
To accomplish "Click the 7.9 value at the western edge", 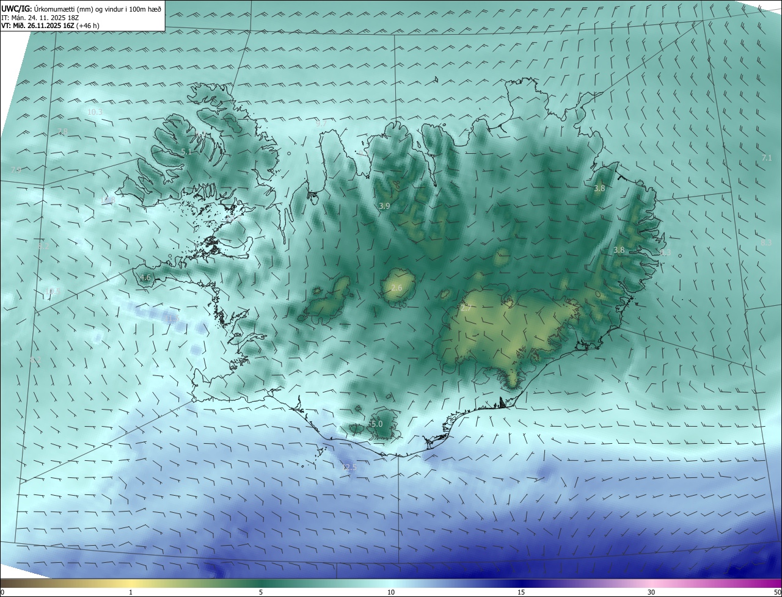I will 16,170.
